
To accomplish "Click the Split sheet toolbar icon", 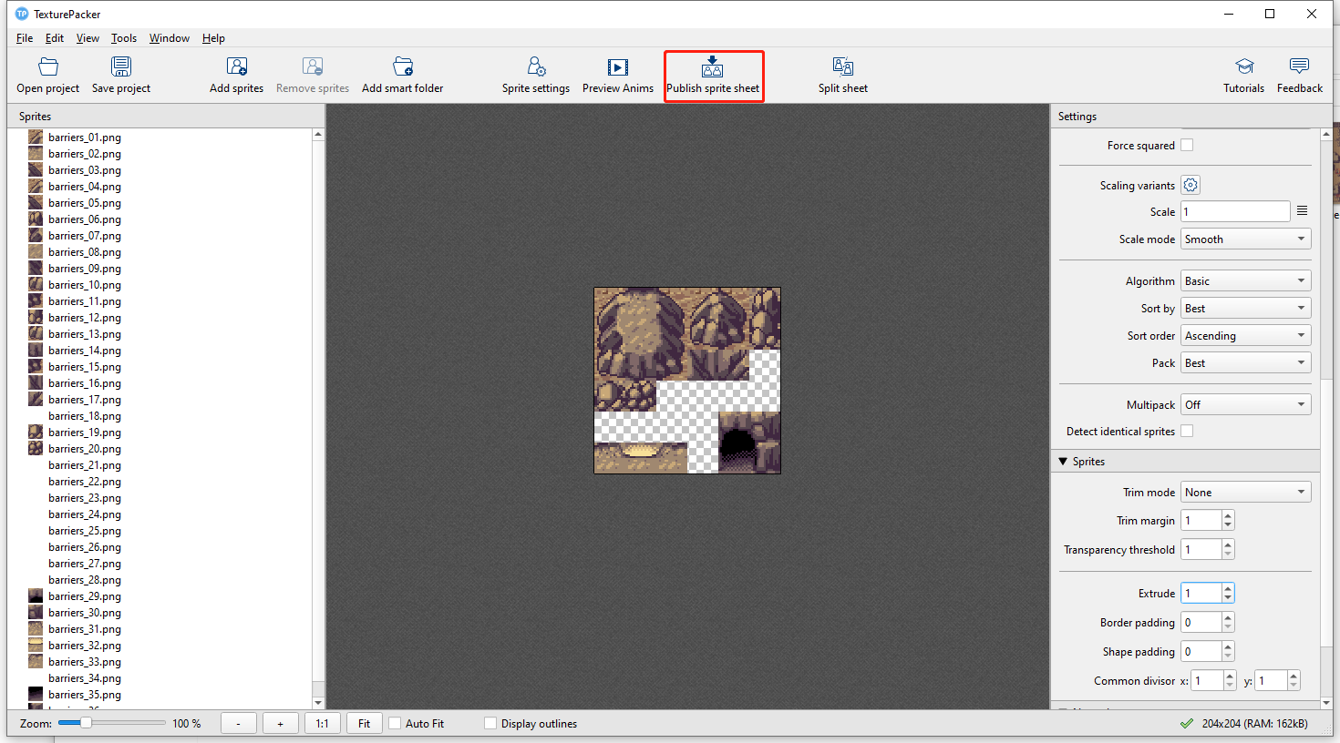I will 843,66.
